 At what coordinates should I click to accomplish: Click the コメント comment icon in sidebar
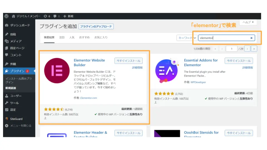coord(7,55)
